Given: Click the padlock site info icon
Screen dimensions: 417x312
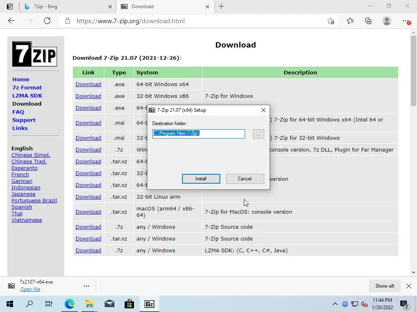Looking at the screenshot, I should click(68, 21).
